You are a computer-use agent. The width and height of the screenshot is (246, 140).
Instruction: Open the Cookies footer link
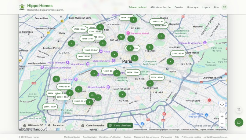(x=127, y=137)
